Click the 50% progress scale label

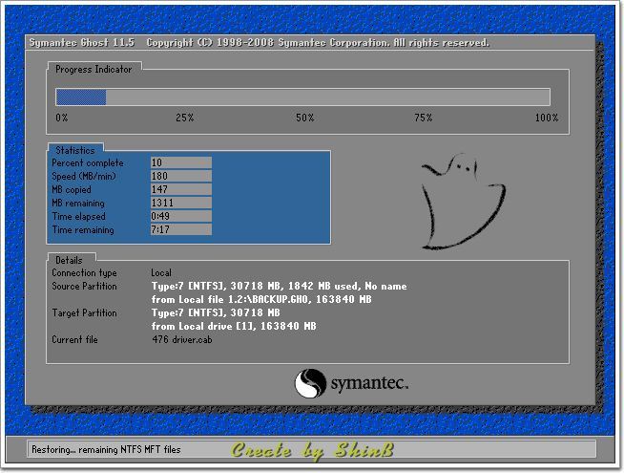click(x=304, y=118)
